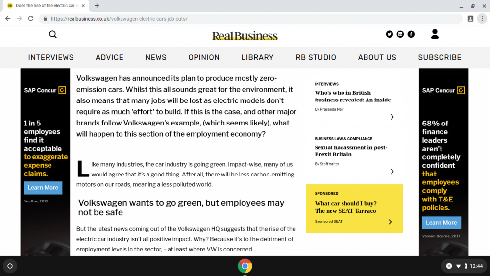Open the system tray clock showing 12:44

pos(476,266)
